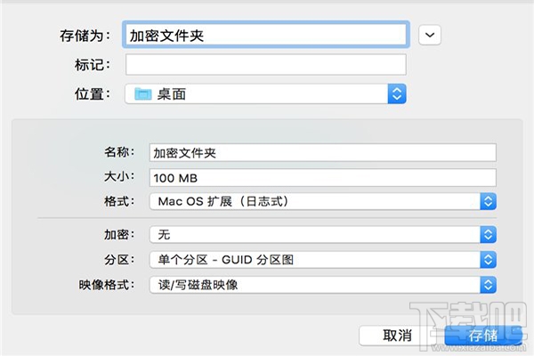
Task: Click the 名称 volume name field
Action: [321, 152]
